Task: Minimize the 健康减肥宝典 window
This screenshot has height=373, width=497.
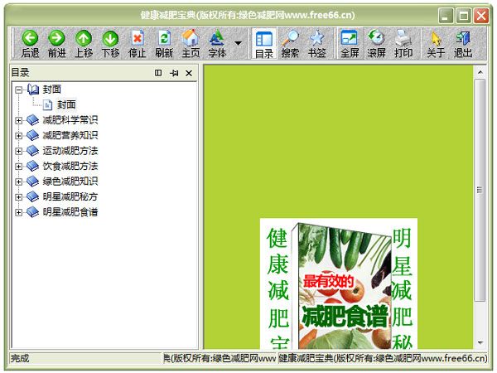Action: point(446,16)
